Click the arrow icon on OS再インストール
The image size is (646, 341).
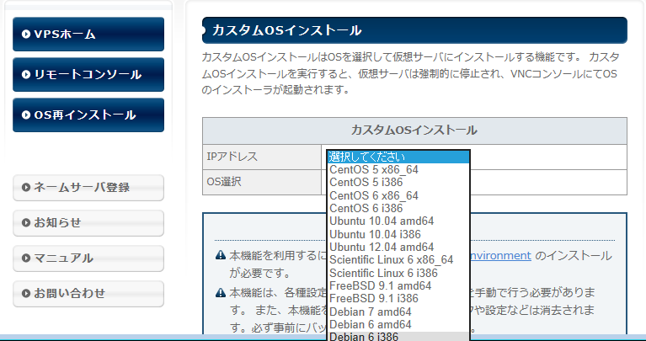click(x=26, y=115)
